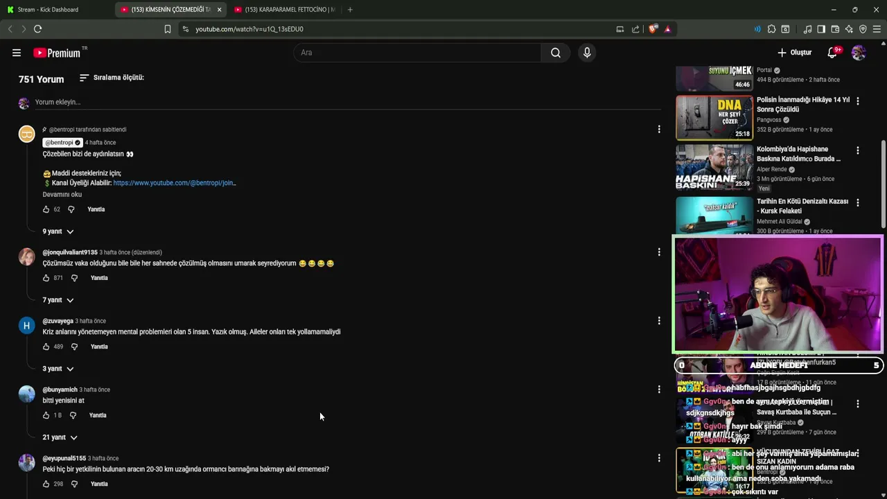Open the Kursk Felaketi video thumbnail
The image size is (887, 499).
pyautogui.click(x=714, y=215)
